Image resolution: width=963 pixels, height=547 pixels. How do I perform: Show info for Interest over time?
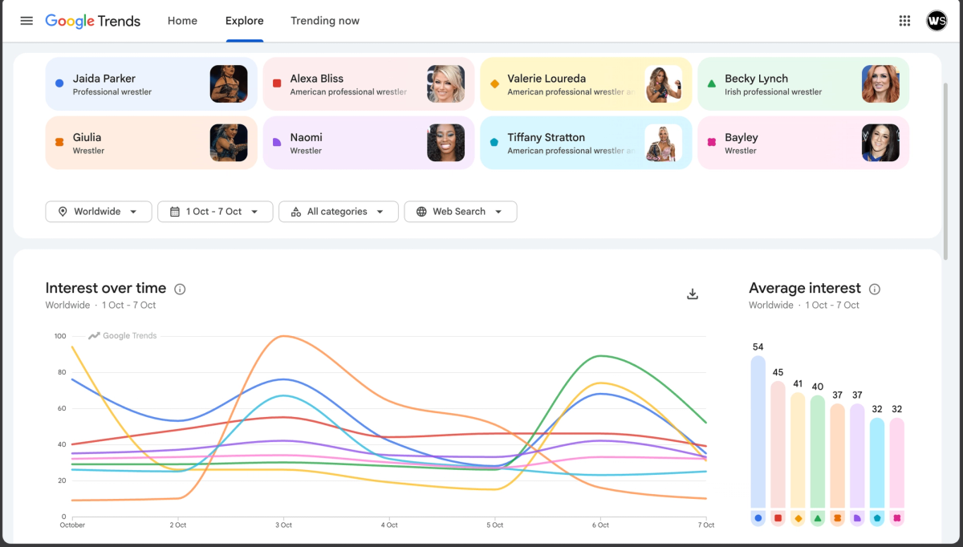180,289
